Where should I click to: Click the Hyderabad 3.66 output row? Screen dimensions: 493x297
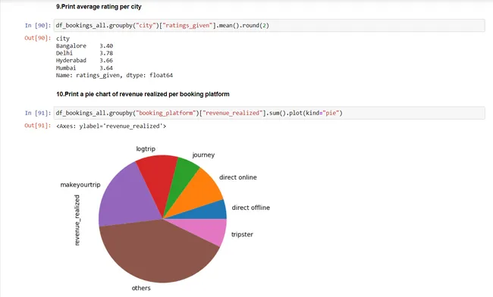pyautogui.click(x=84, y=61)
